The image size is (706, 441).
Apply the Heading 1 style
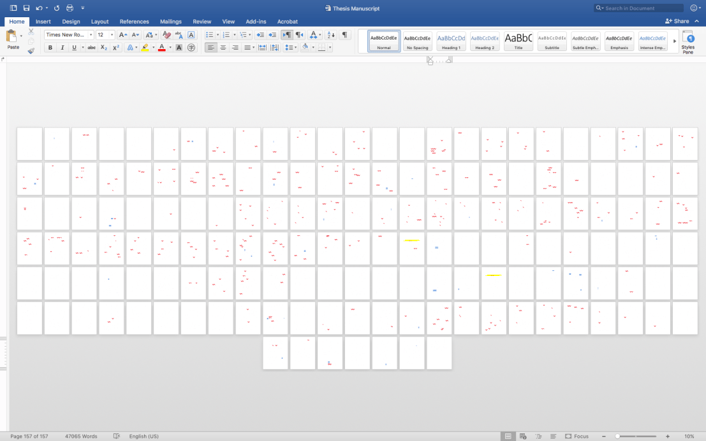click(451, 41)
